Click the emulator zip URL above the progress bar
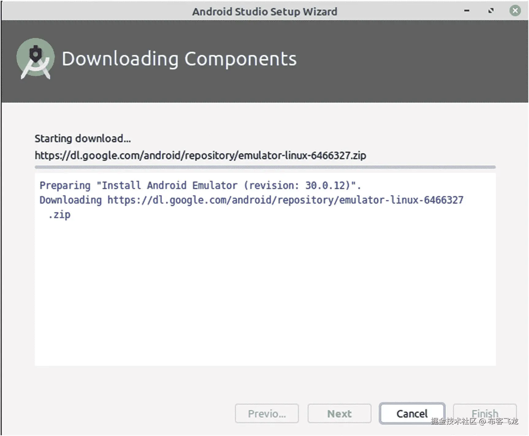 pos(200,155)
